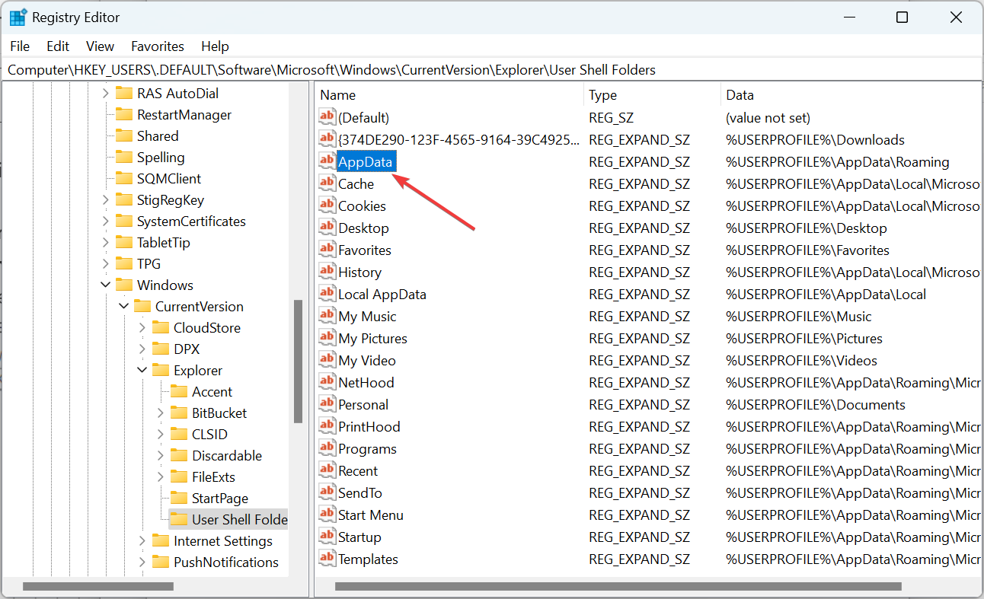Click the string icon beside My Pictures

point(327,338)
